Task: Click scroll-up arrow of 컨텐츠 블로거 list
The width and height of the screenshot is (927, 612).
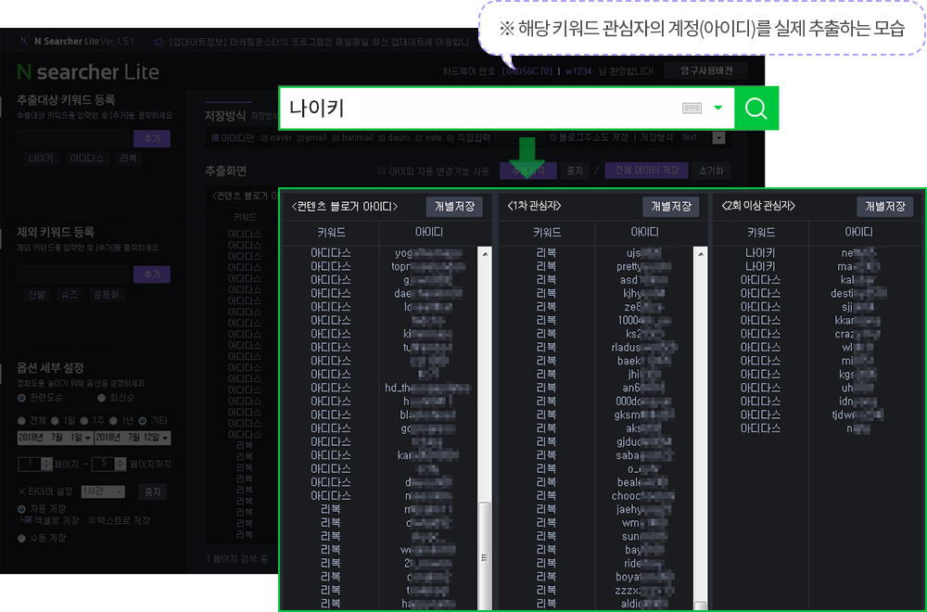Action: pos(485,254)
